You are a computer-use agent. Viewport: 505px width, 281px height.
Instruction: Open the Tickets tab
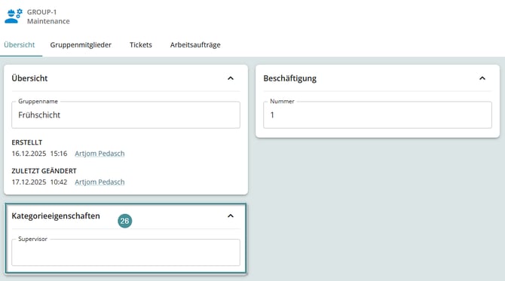(x=141, y=44)
